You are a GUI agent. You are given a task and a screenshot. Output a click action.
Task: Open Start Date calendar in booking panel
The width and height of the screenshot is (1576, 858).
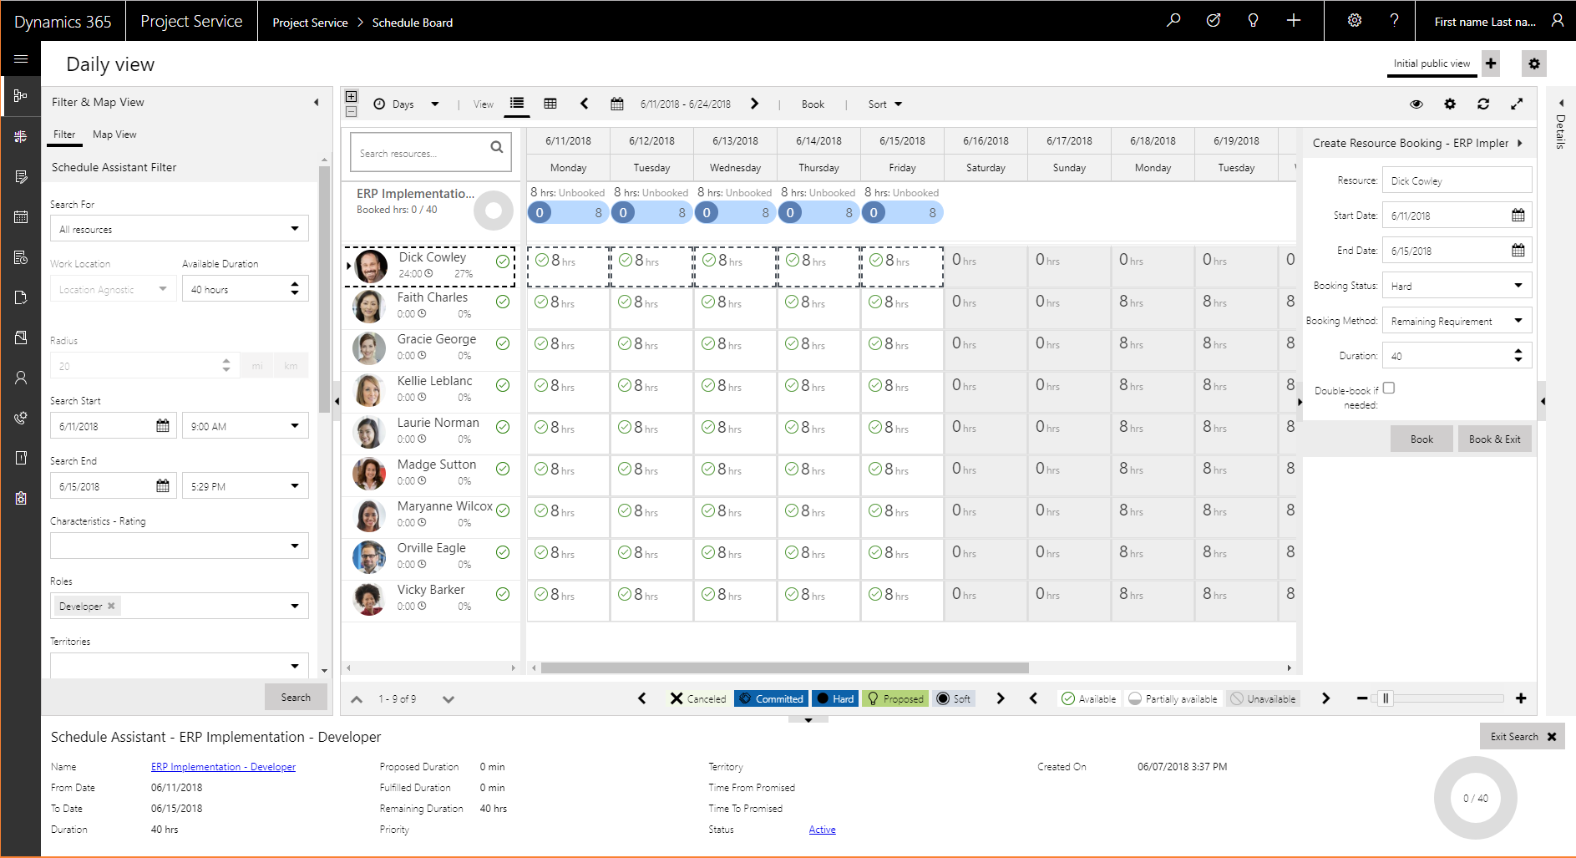1518,216
